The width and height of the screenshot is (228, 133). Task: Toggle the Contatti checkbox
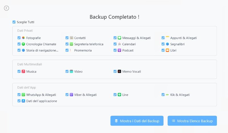[x=67, y=38]
